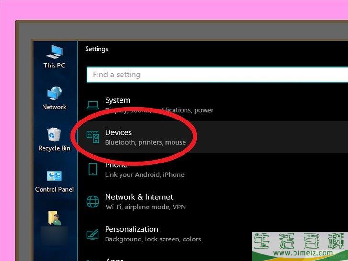This screenshot has width=348, height=261.
Task: Click the 'Background, lock screen, colors' description
Action: (x=153, y=239)
